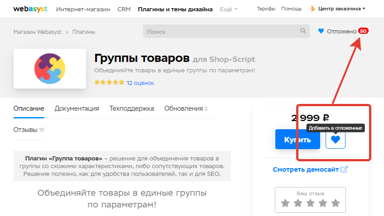Click the Группы товаров title
The image size is (384, 216).
click(x=142, y=58)
